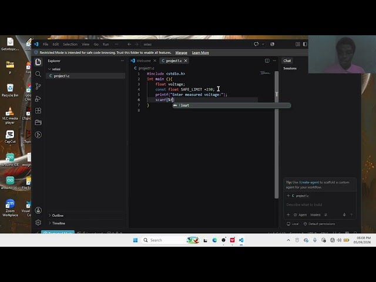Close the project1.c tab
Screen dimensions: 376x282
pyautogui.click(x=186, y=61)
